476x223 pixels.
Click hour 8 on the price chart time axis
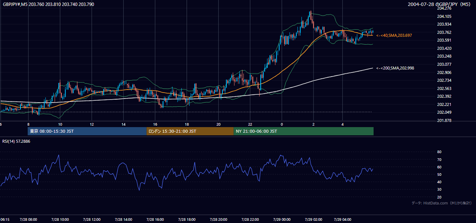(28, 124)
